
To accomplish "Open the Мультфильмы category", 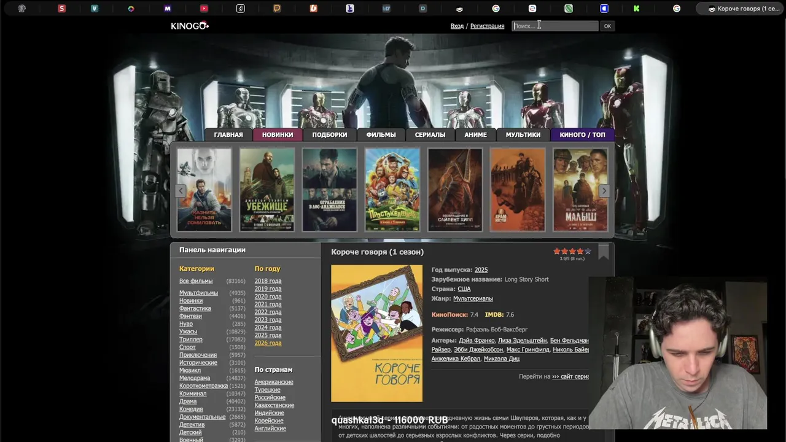I will click(198, 293).
